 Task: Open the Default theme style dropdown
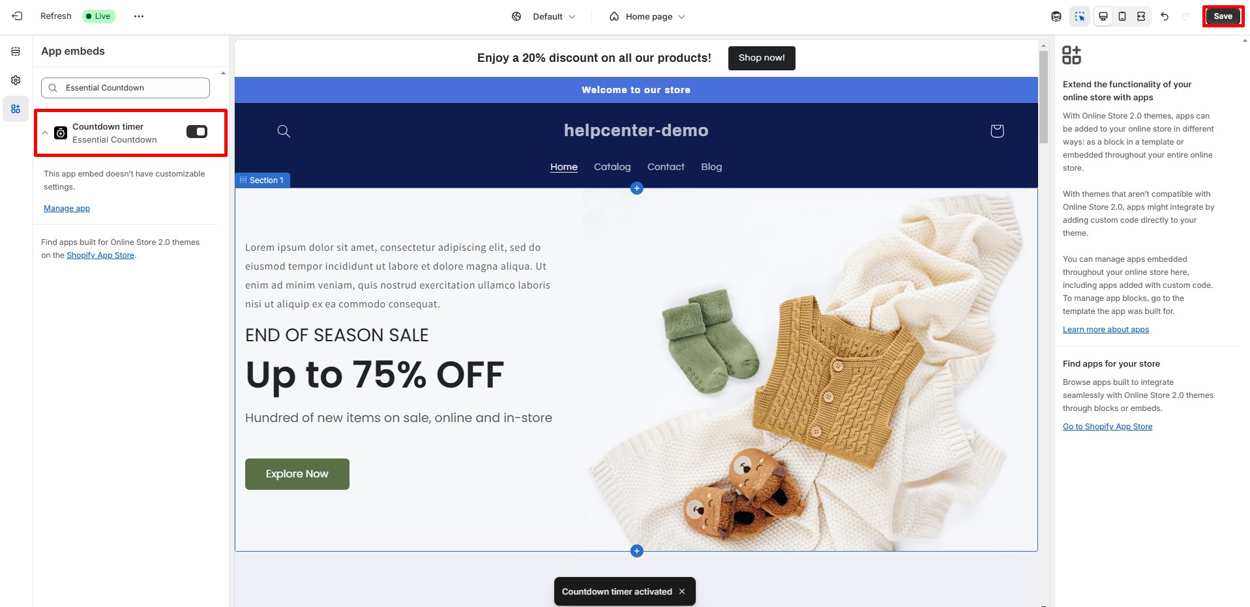coord(544,16)
